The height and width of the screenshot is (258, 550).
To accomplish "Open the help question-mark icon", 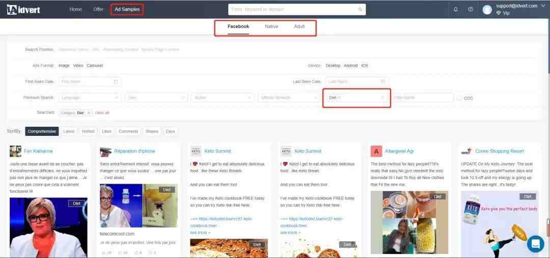I will [471, 10].
